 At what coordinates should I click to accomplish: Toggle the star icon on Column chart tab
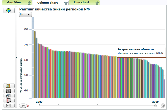tap(65, 3)
